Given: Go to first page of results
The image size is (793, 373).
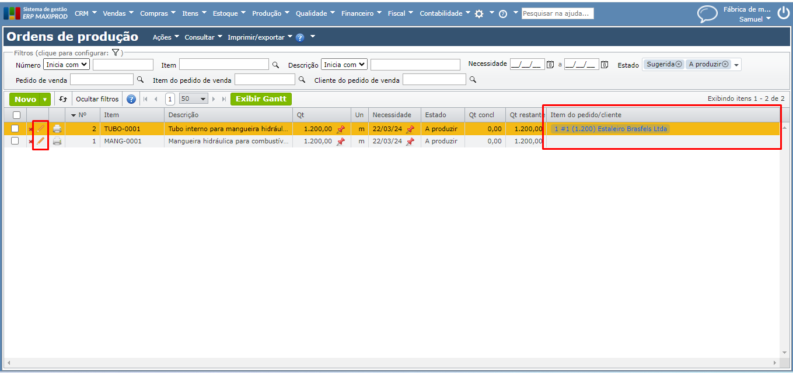Looking at the screenshot, I should point(145,99).
